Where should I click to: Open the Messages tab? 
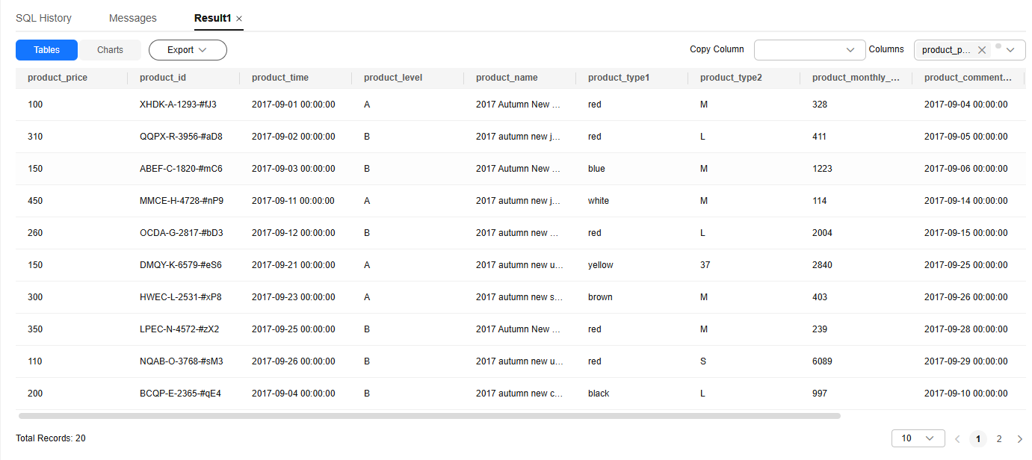133,18
